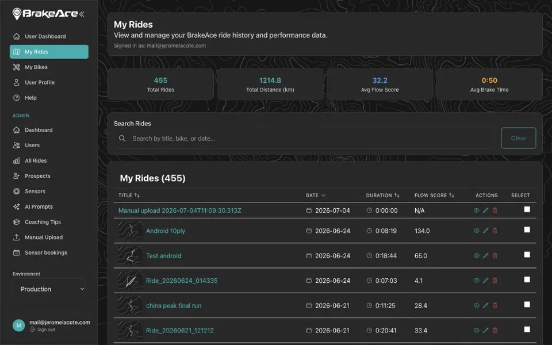This screenshot has height=345, width=552.
Task: Open AI Prompts page
Action: click(x=49, y=206)
